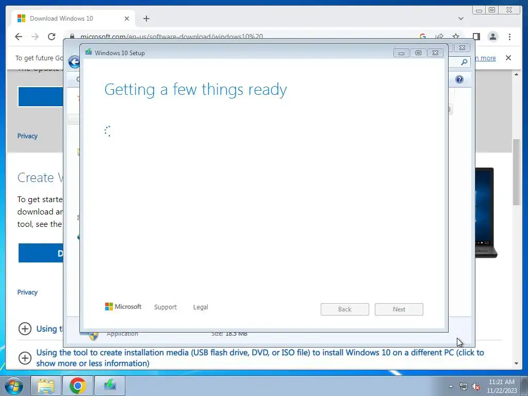Maximize the Windows 10 Setup window

(418, 53)
